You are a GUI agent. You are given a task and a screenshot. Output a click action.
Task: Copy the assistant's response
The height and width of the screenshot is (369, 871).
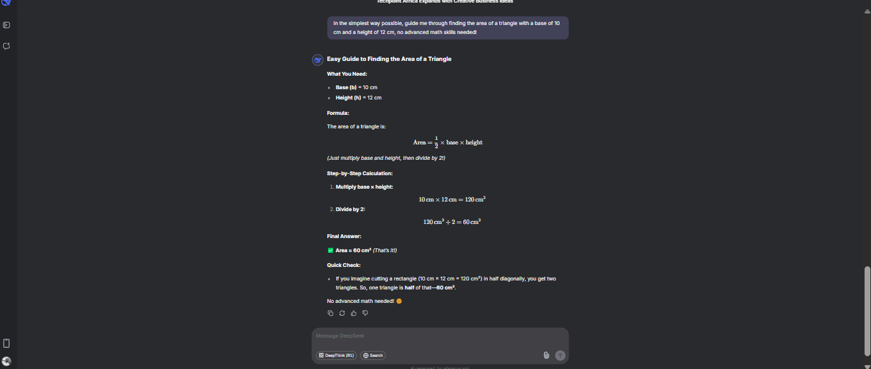point(331,313)
